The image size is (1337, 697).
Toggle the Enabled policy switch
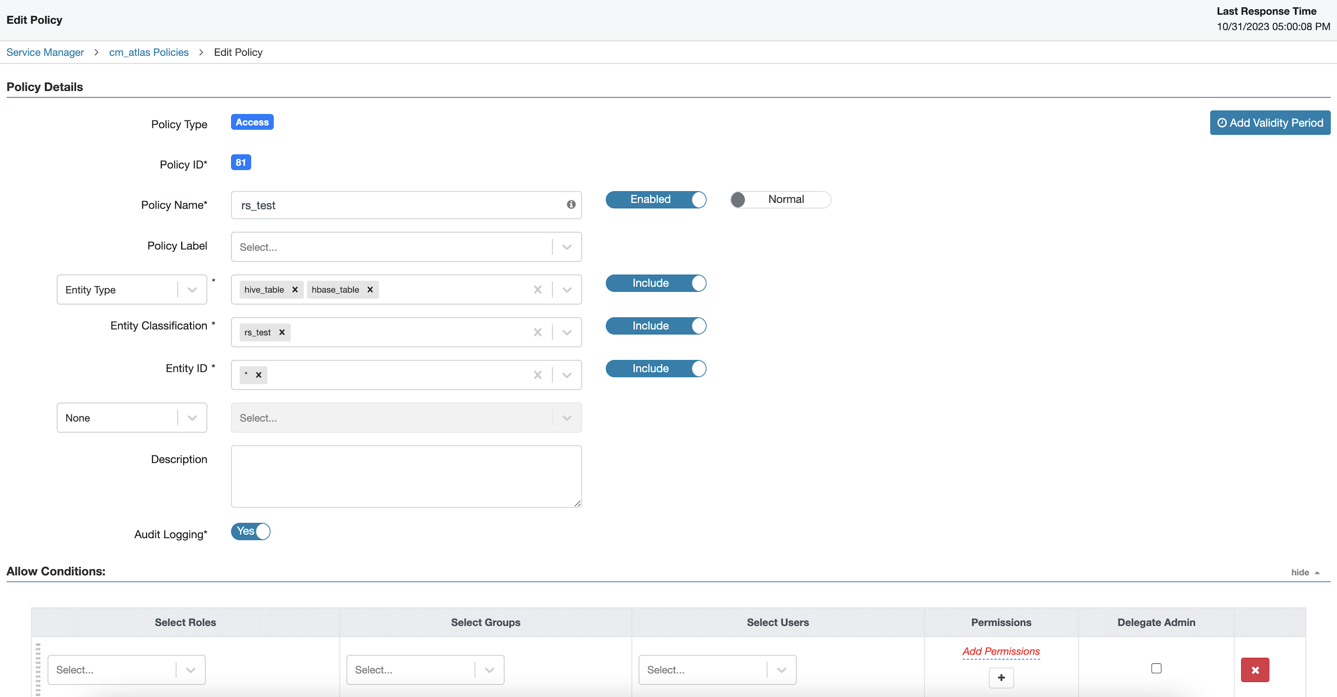(655, 199)
